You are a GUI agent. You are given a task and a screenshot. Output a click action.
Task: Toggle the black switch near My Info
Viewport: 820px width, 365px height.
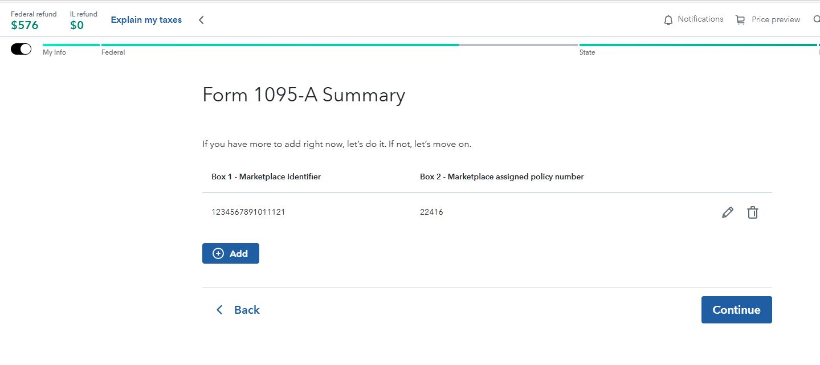pyautogui.click(x=21, y=49)
